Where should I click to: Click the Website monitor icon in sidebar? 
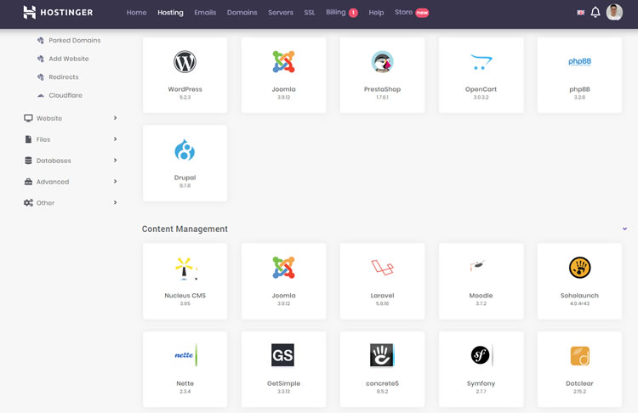(x=28, y=118)
